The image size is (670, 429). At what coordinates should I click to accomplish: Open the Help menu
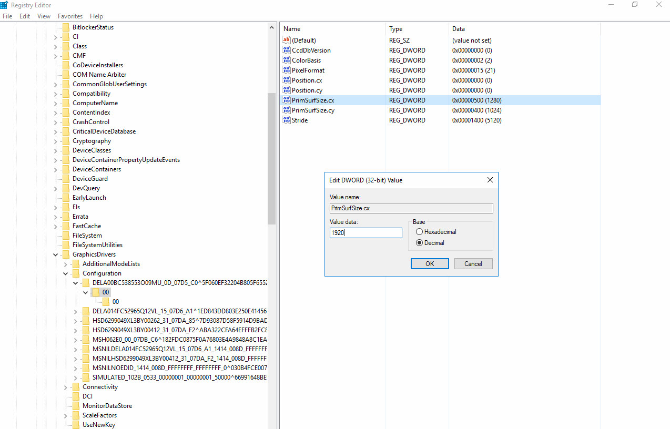click(x=96, y=16)
